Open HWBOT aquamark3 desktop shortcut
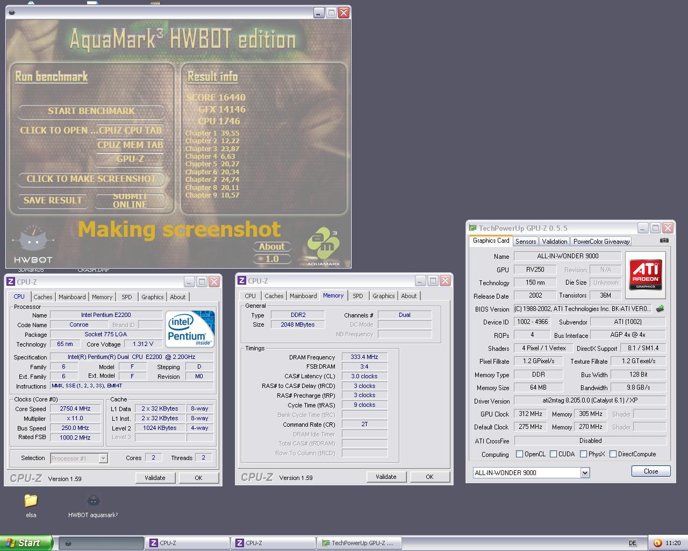The height and width of the screenshot is (551, 688). click(93, 506)
